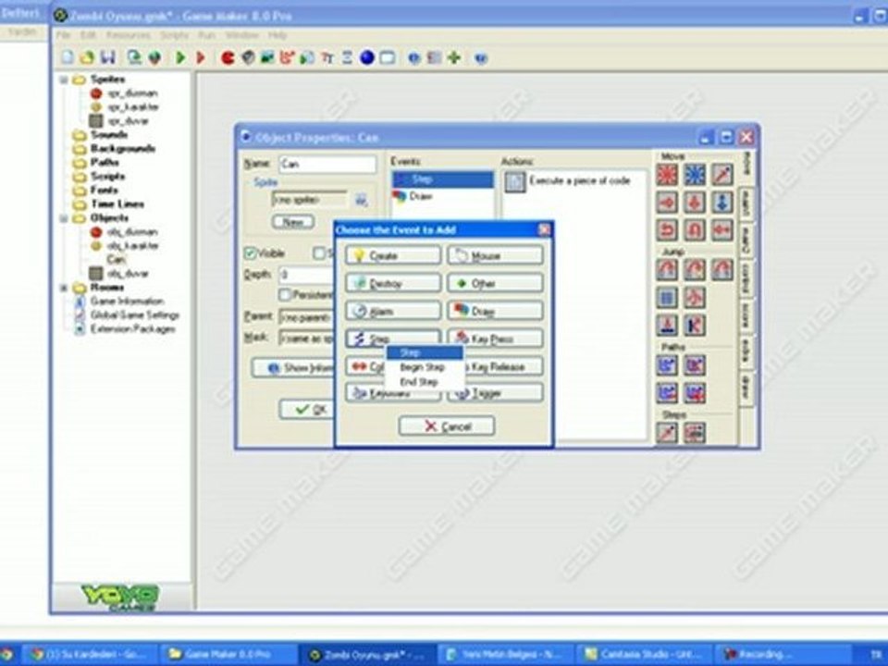888x666 pixels.
Task: Create a new object using the blue ball icon
Action: (x=367, y=57)
